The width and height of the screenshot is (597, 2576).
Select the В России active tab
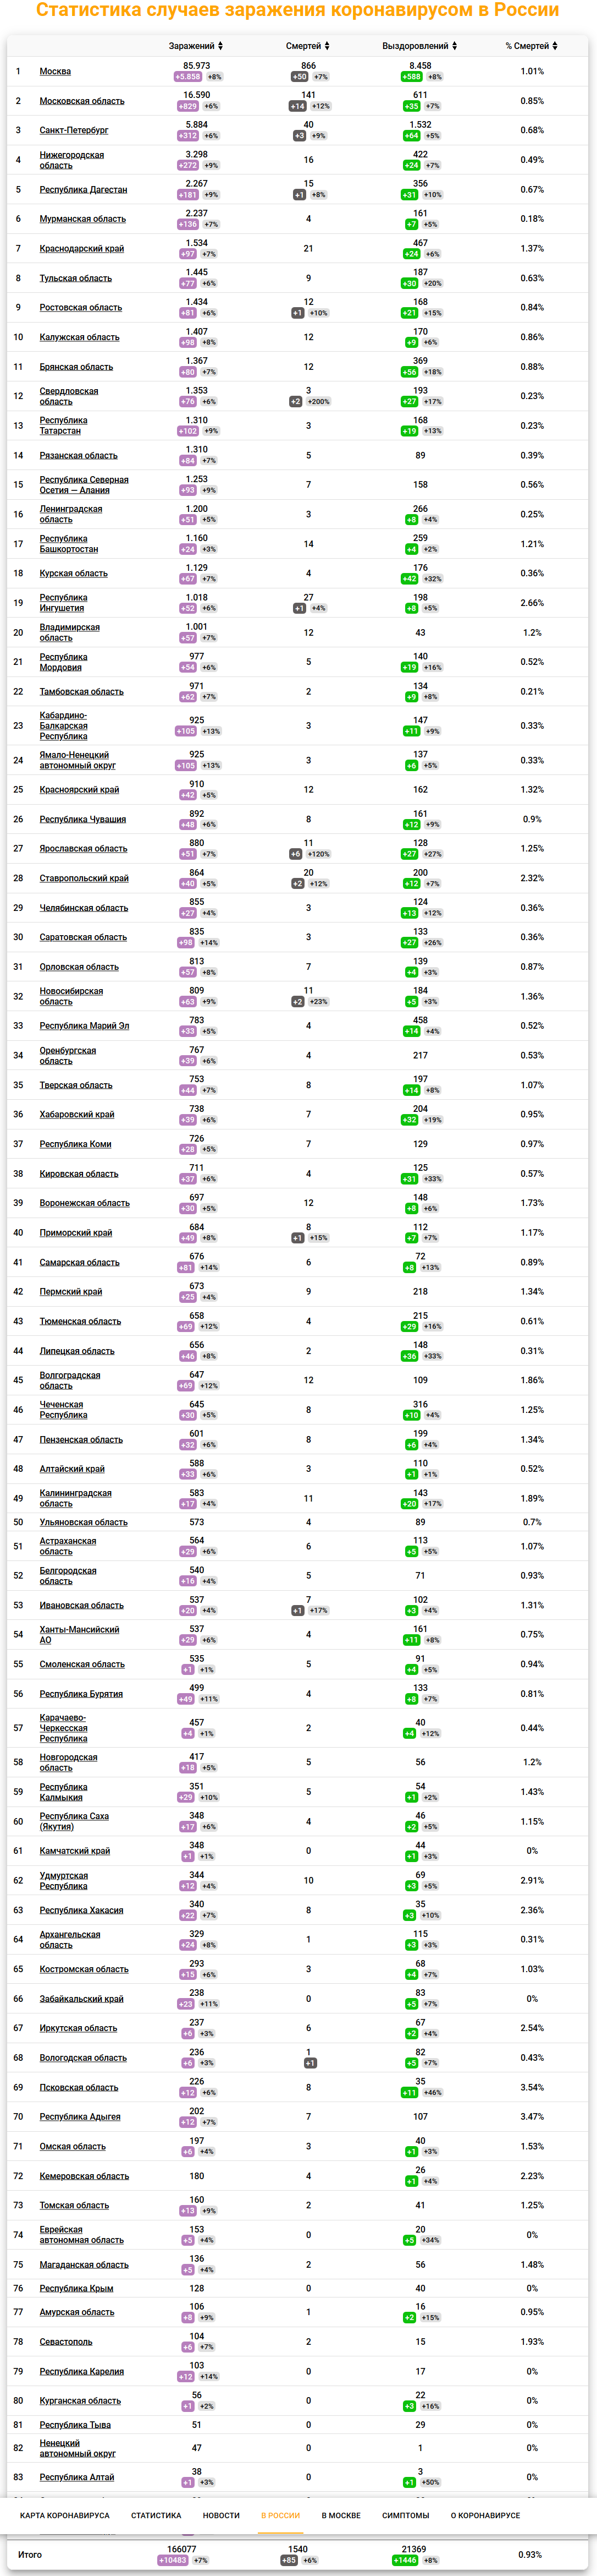pyautogui.click(x=280, y=2515)
